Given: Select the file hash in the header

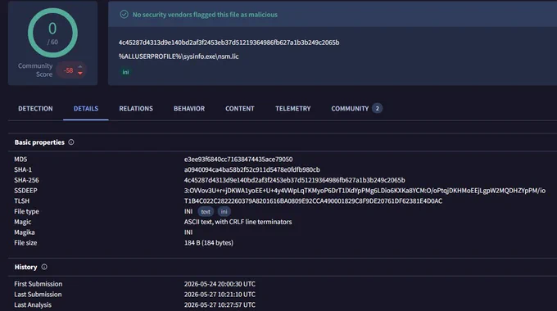Looking at the screenshot, I should click(x=229, y=43).
